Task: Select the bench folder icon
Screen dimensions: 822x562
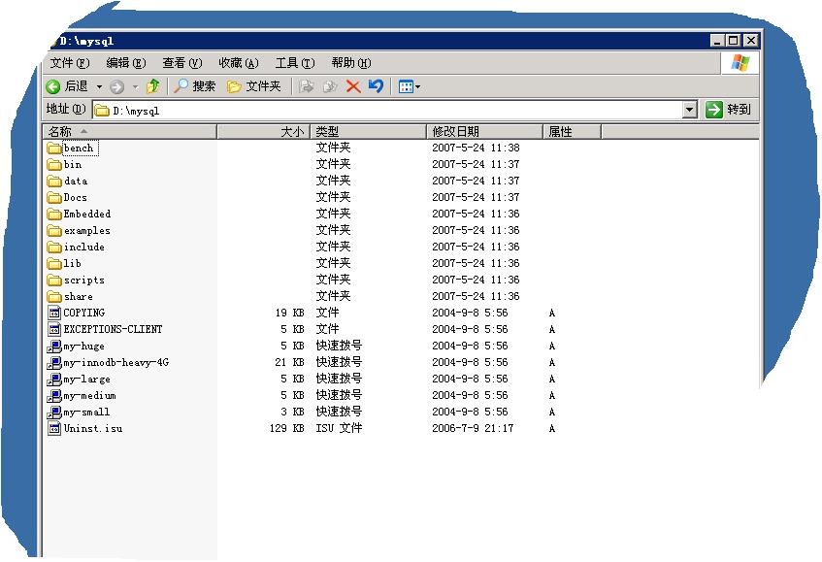Action: [x=54, y=149]
